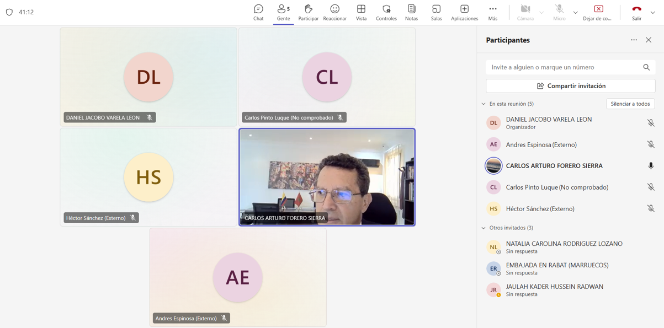Collapse the En esta reunión section
Viewport: 664px width, 328px height.
[484, 104]
